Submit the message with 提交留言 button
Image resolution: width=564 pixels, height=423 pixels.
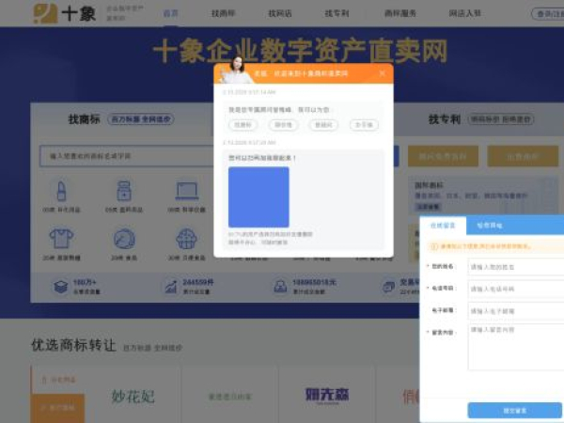pyautogui.click(x=515, y=411)
